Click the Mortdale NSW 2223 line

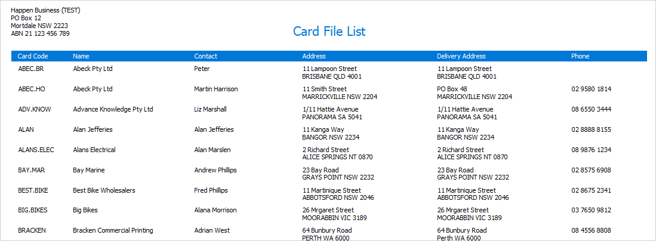pos(39,26)
